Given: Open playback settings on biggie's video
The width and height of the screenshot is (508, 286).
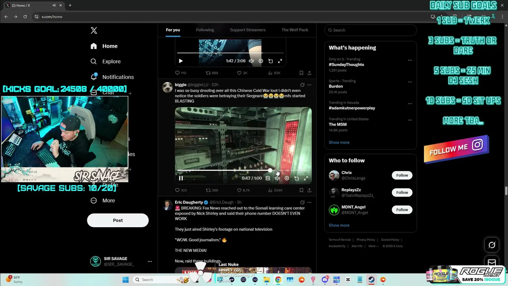Looking at the screenshot, I should 287,178.
